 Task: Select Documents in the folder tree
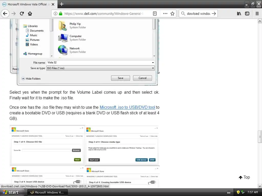click(35, 31)
